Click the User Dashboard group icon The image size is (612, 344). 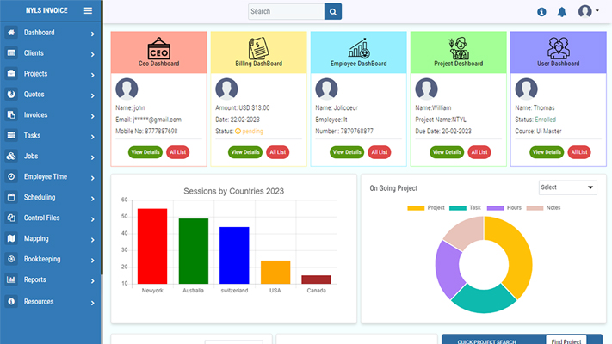coord(559,48)
